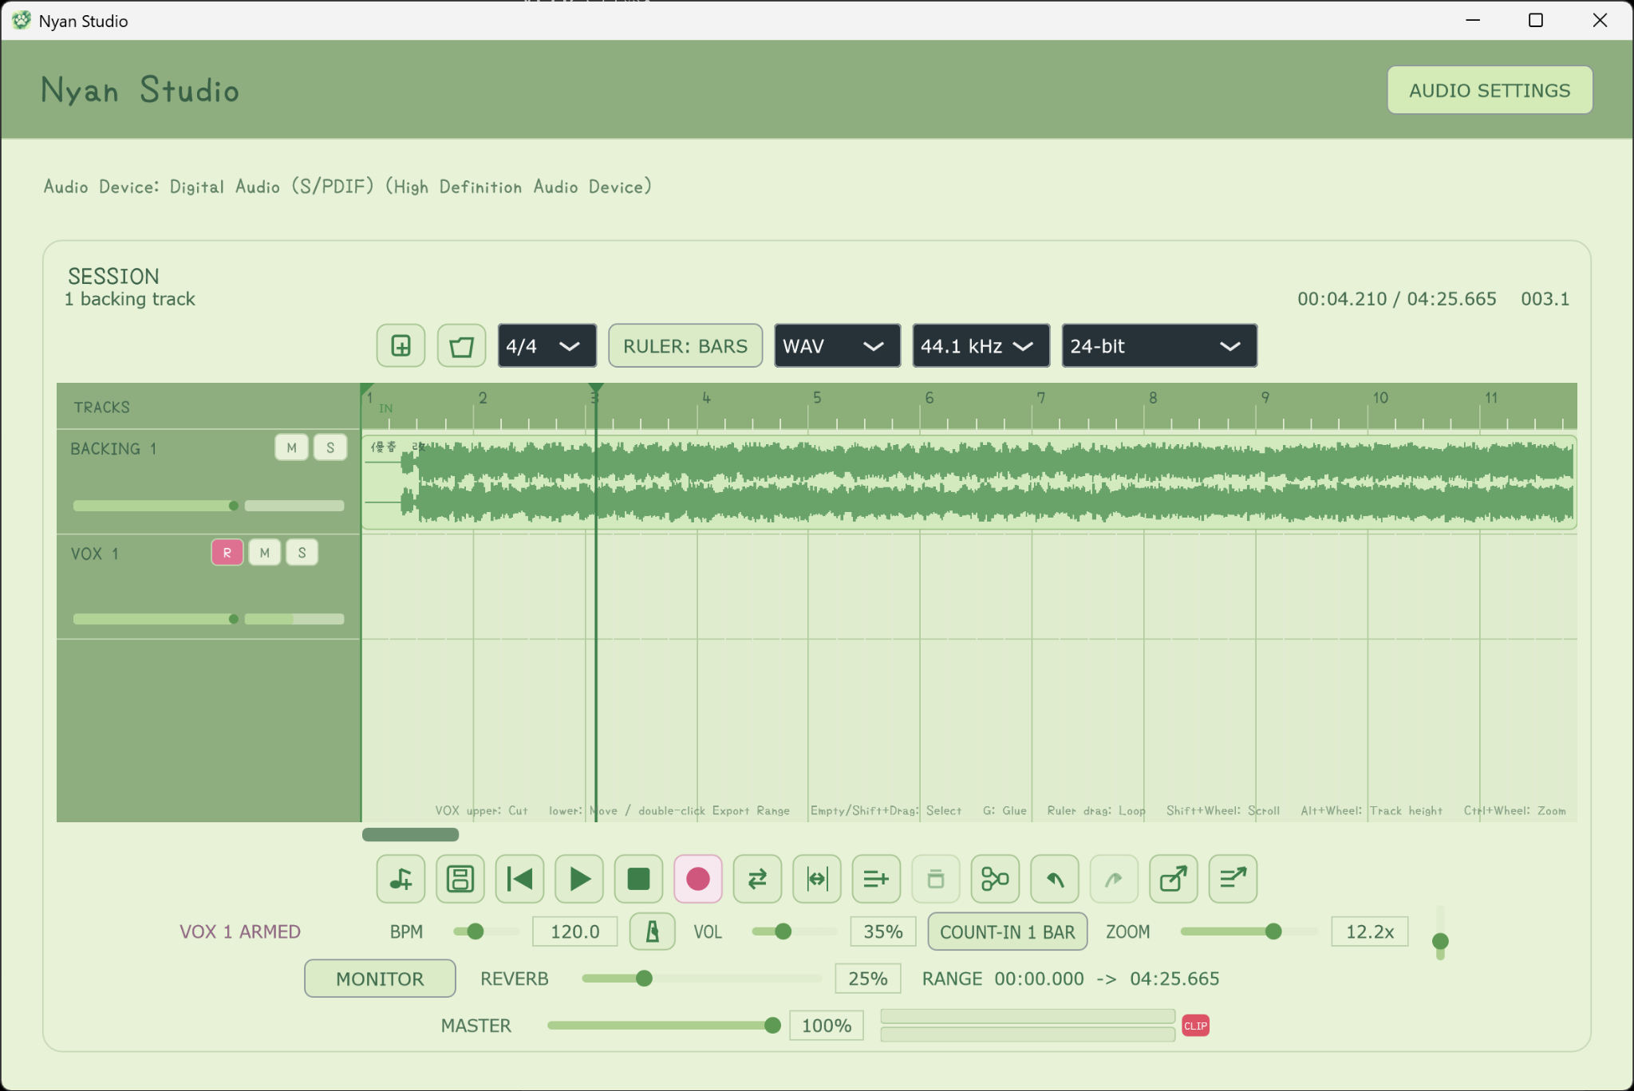
Task: Click bar 5 on the timeline ruler
Action: click(x=817, y=397)
